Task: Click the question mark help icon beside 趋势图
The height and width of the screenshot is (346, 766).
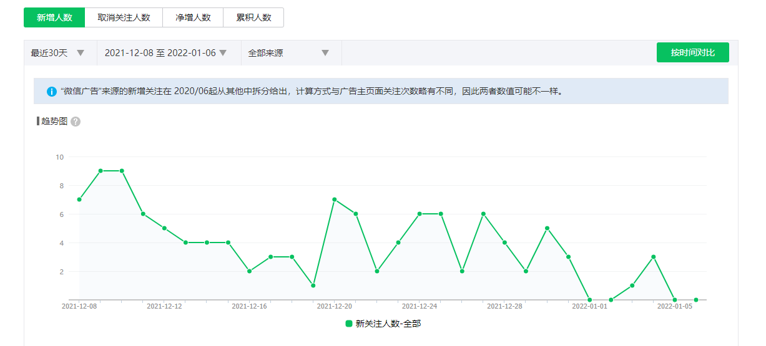Action: pyautogui.click(x=76, y=122)
